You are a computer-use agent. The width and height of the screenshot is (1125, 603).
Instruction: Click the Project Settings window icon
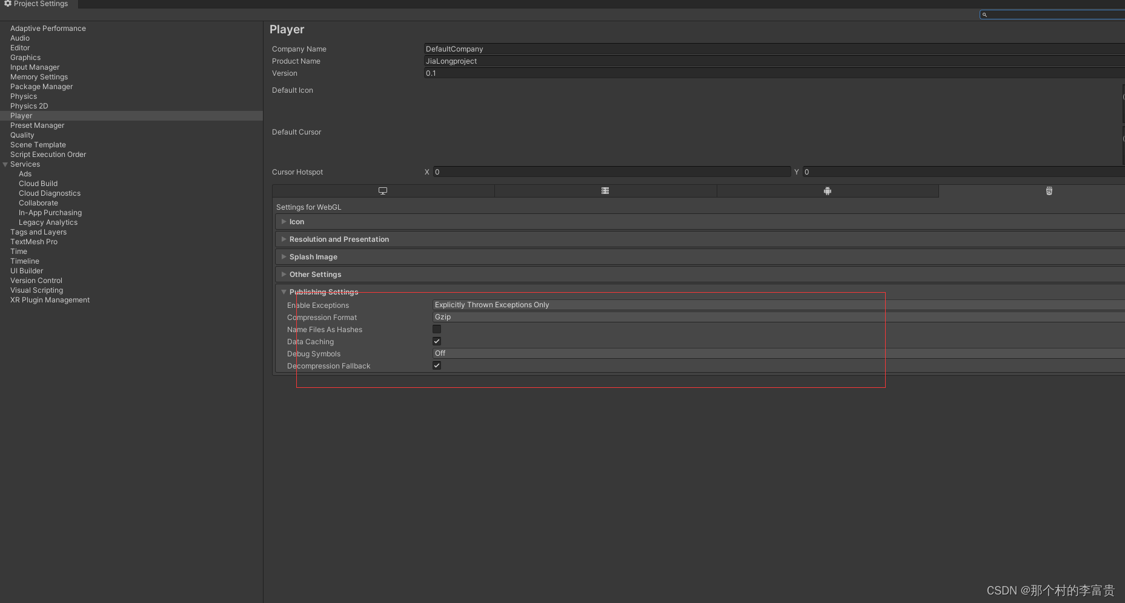7,4
